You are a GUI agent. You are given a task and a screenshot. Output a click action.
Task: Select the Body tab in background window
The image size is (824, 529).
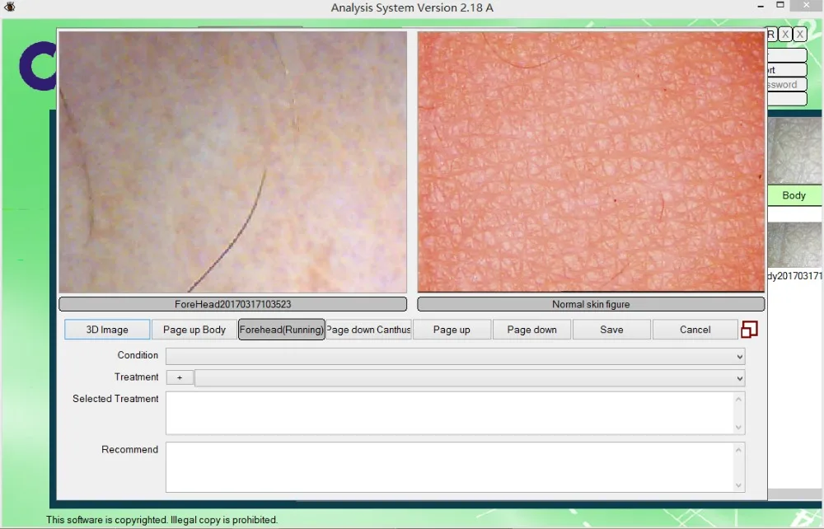(794, 195)
